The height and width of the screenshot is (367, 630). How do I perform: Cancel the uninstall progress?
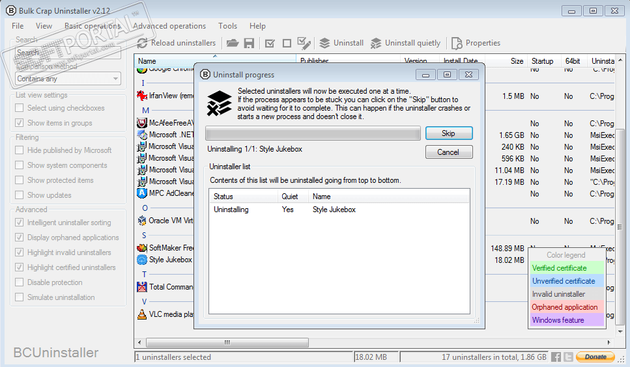point(449,152)
